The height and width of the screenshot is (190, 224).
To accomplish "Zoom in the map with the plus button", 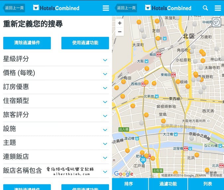I will point(120,23).
